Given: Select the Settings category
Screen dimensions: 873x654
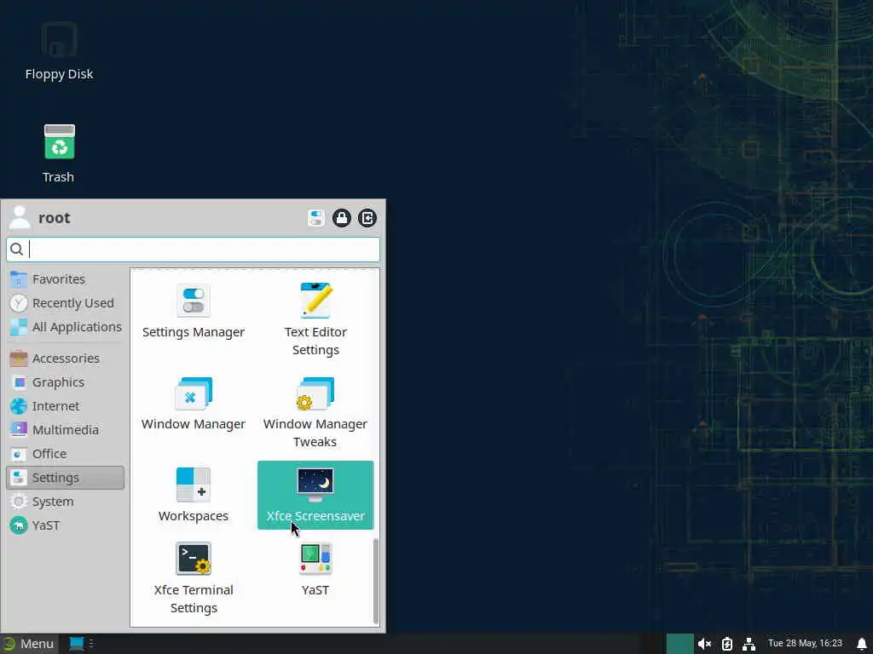Looking at the screenshot, I should point(65,478).
